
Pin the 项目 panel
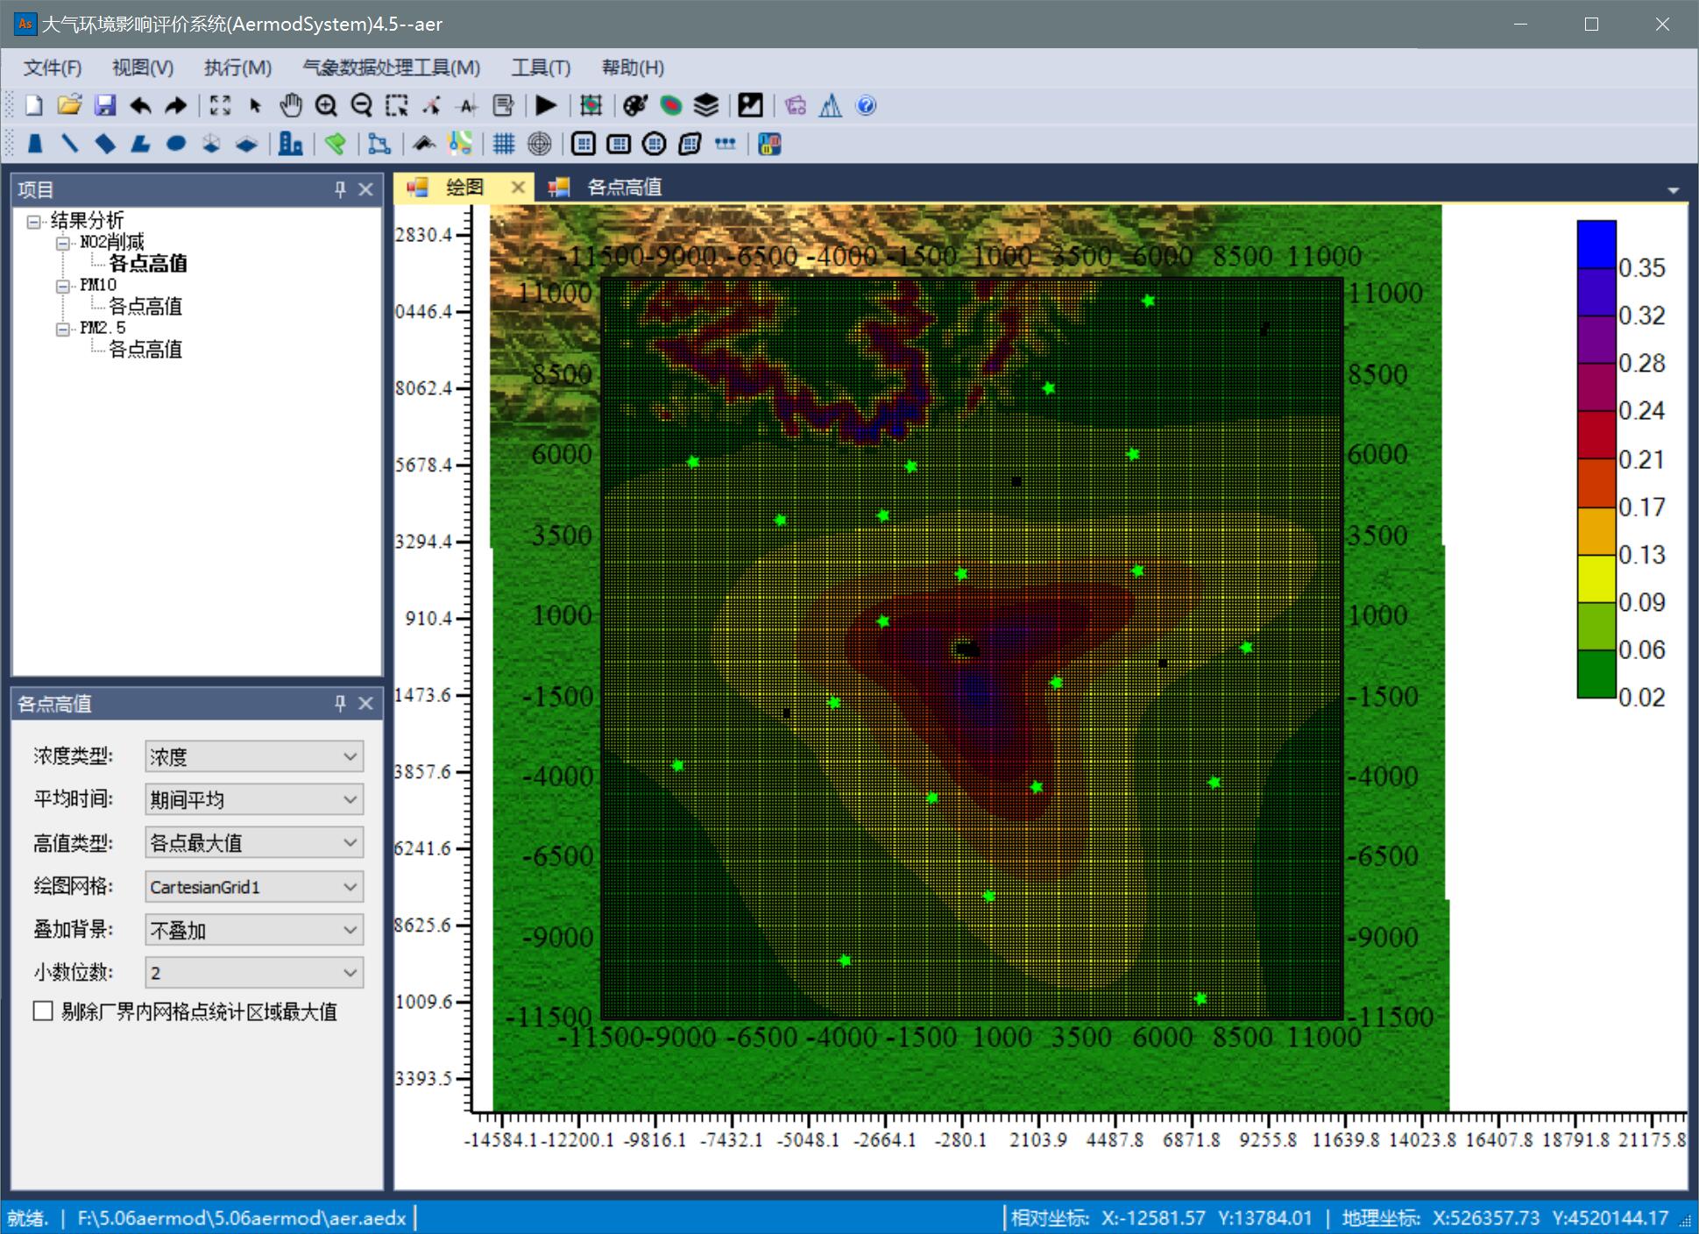pos(340,189)
